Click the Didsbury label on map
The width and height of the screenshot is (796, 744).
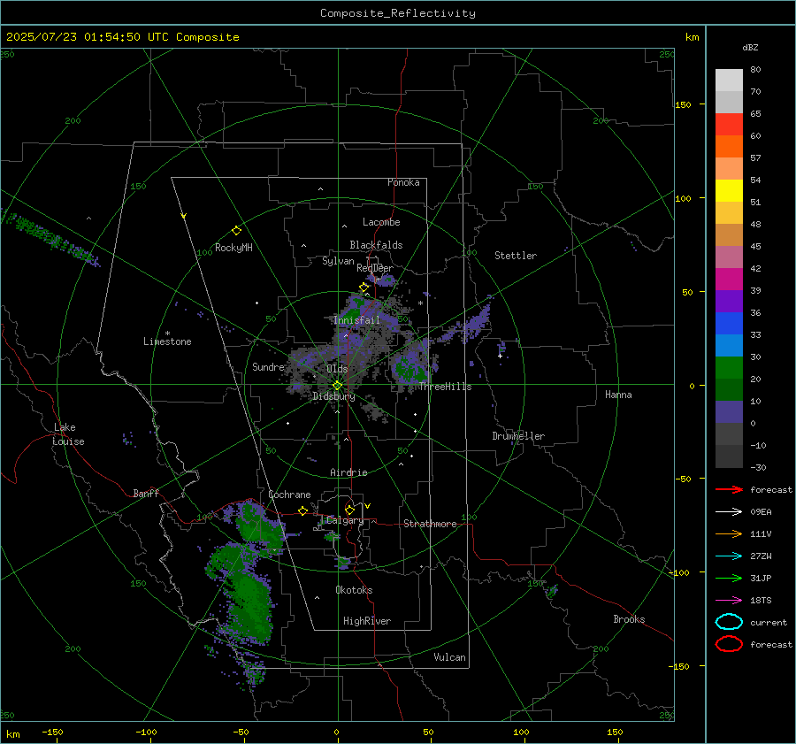coord(333,396)
